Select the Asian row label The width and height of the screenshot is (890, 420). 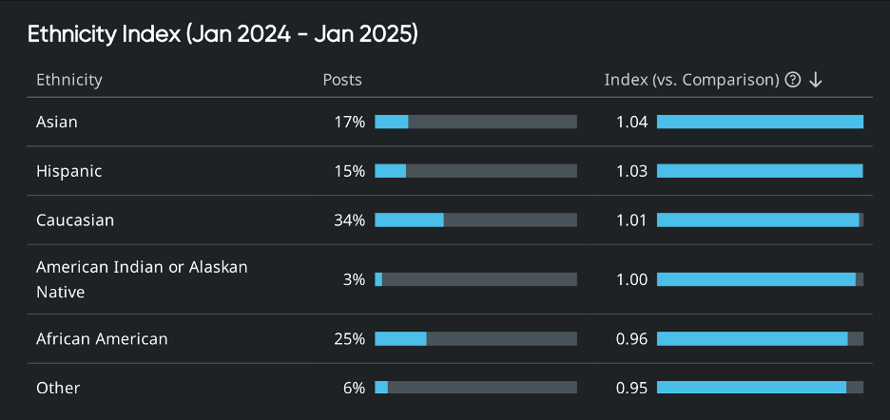(x=57, y=122)
